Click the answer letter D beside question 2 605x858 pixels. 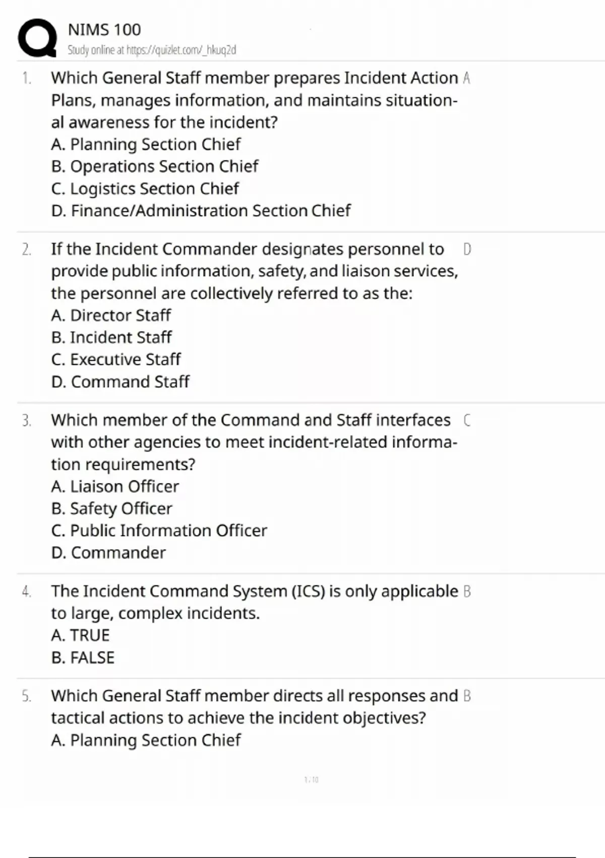[x=467, y=249]
